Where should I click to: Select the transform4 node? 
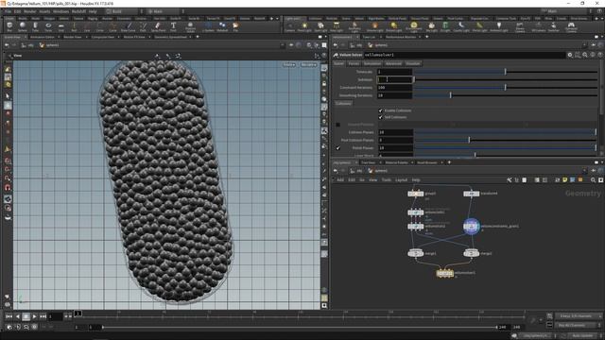471,194
